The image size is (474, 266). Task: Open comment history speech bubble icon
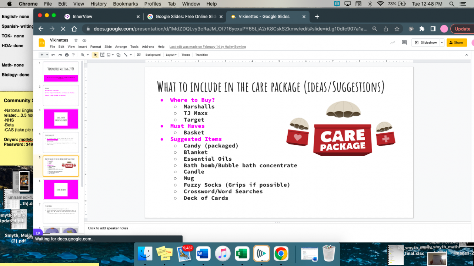(x=404, y=42)
